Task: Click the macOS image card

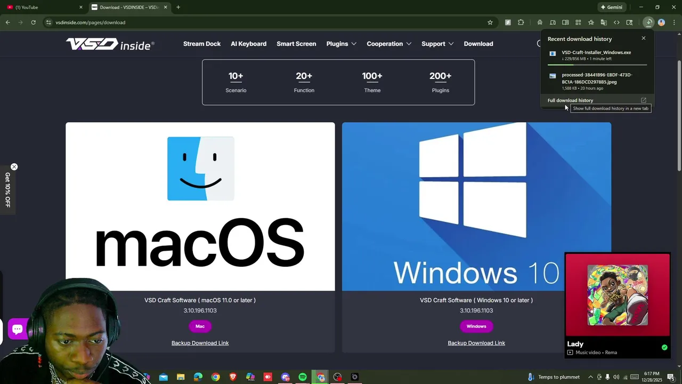Action: pyautogui.click(x=200, y=206)
